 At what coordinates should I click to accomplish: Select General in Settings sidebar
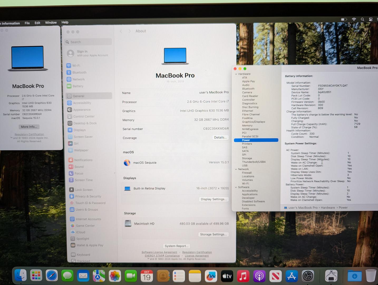tap(89, 96)
